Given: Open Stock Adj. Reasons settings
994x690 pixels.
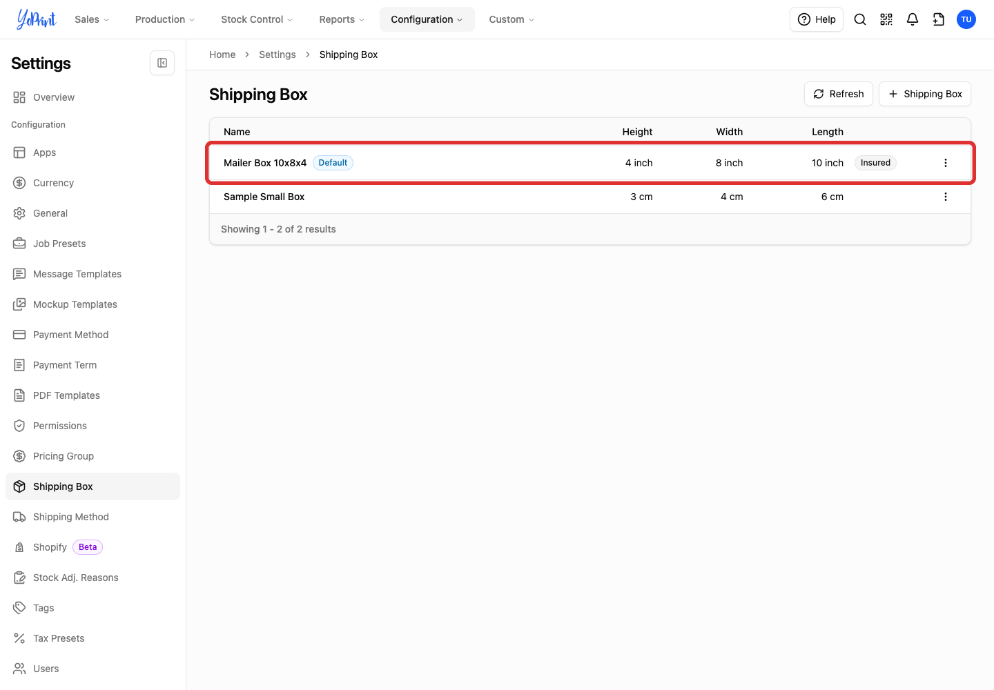Looking at the screenshot, I should [x=92, y=578].
